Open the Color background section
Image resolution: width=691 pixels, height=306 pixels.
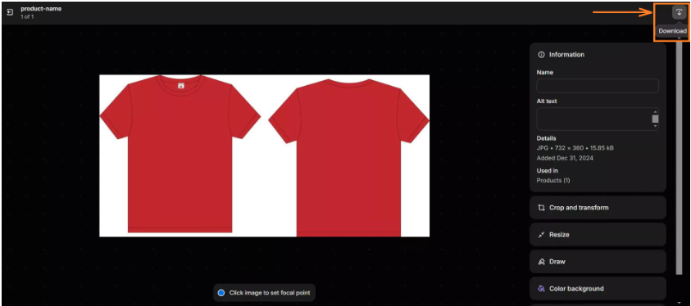tap(598, 289)
